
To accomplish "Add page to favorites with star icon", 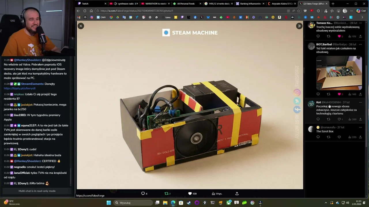I will [299, 11].
